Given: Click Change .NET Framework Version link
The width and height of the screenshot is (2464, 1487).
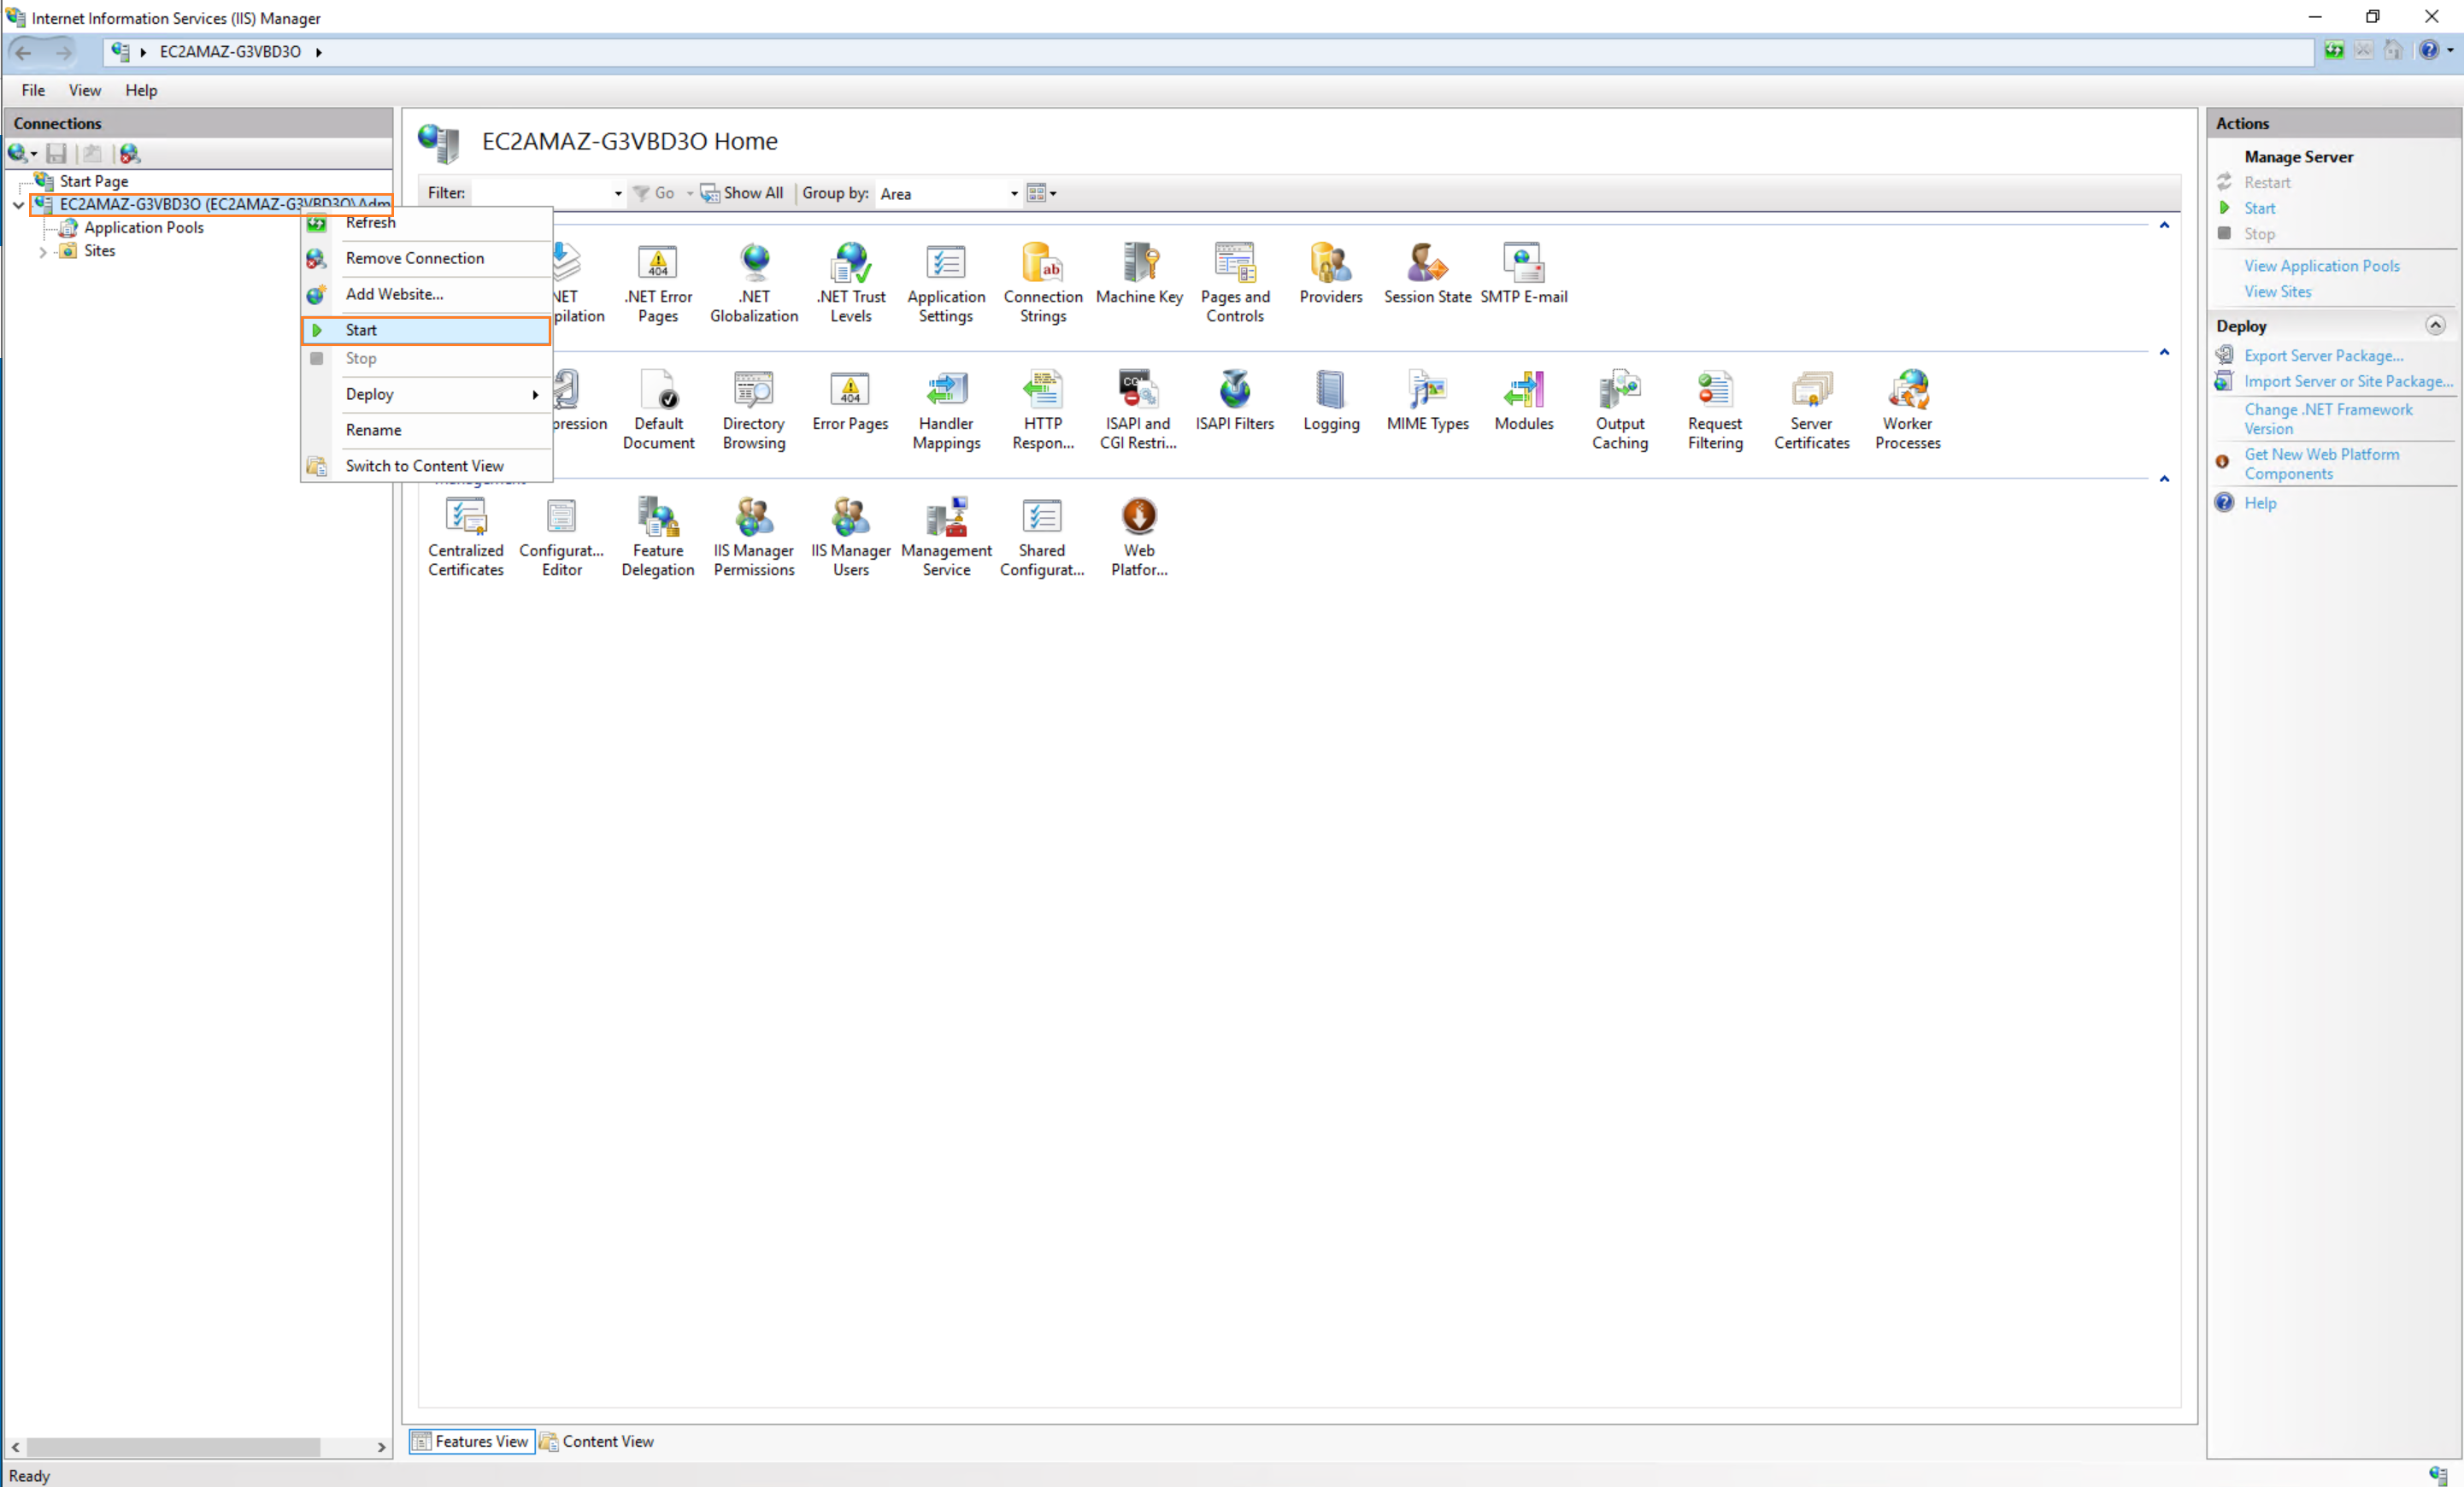Looking at the screenshot, I should click(x=2328, y=419).
